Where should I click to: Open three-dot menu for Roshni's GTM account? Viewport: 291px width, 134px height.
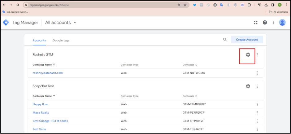pyautogui.click(x=257, y=55)
